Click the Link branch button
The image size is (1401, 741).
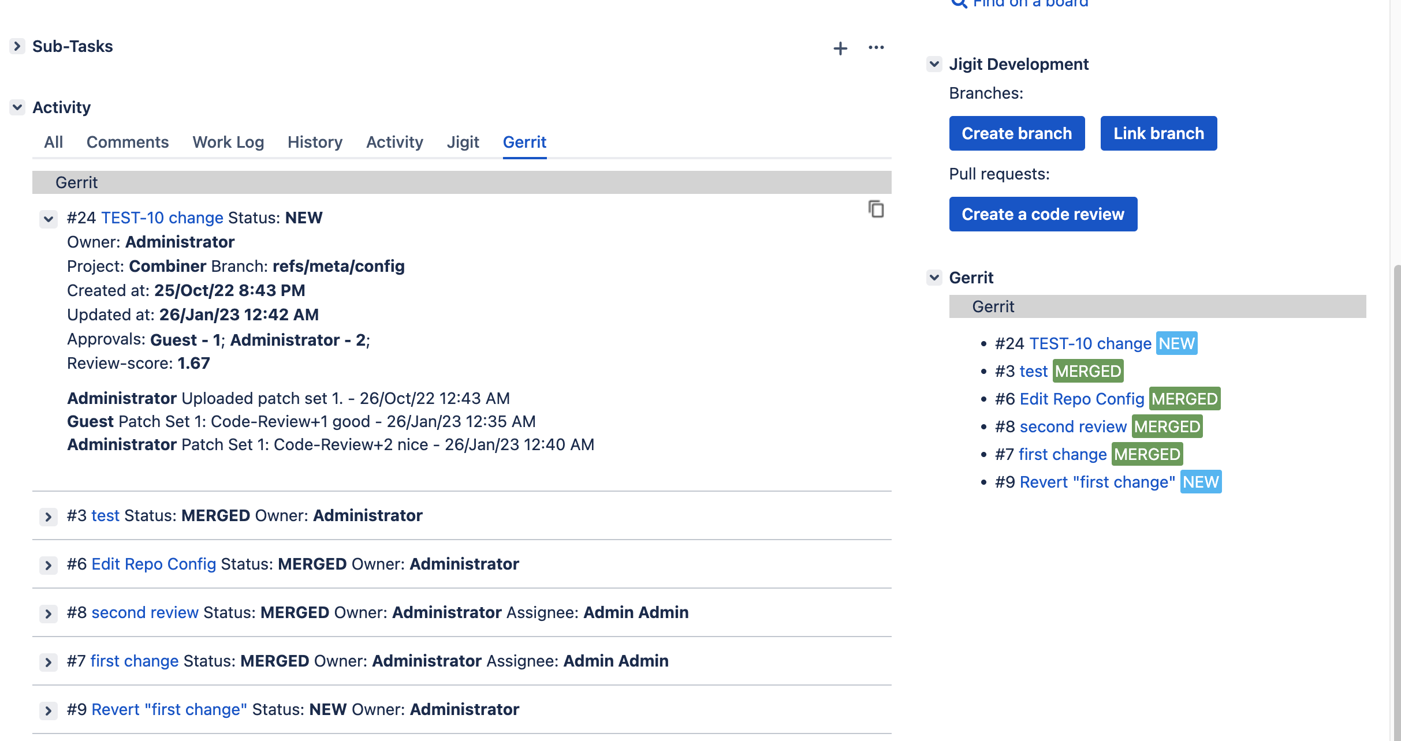pyautogui.click(x=1158, y=133)
